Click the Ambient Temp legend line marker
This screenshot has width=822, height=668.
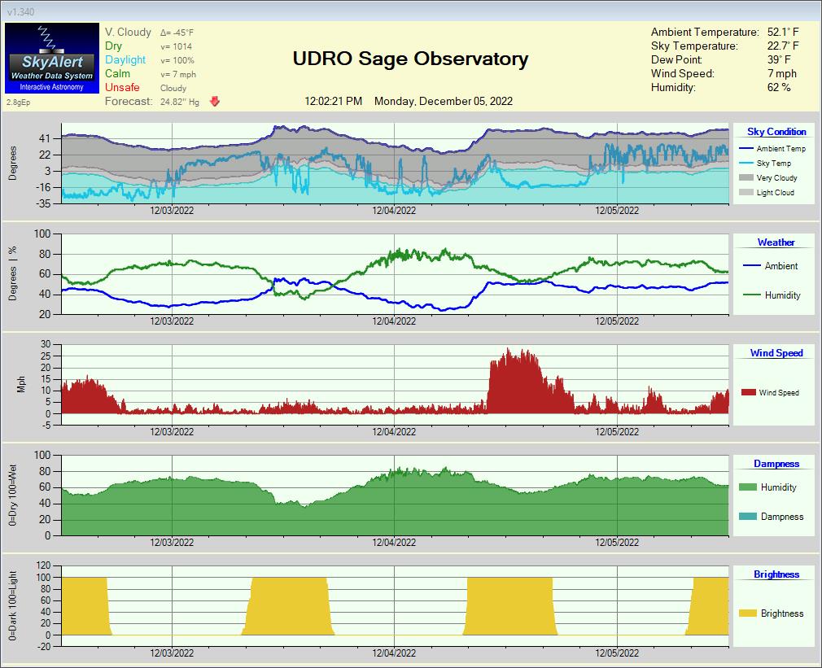click(746, 149)
